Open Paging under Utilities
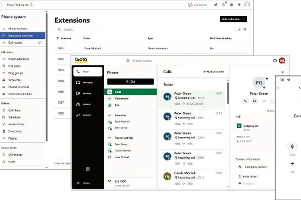Image resolution: width=301 pixels, height=200 pixels. pyautogui.click(x=12, y=138)
